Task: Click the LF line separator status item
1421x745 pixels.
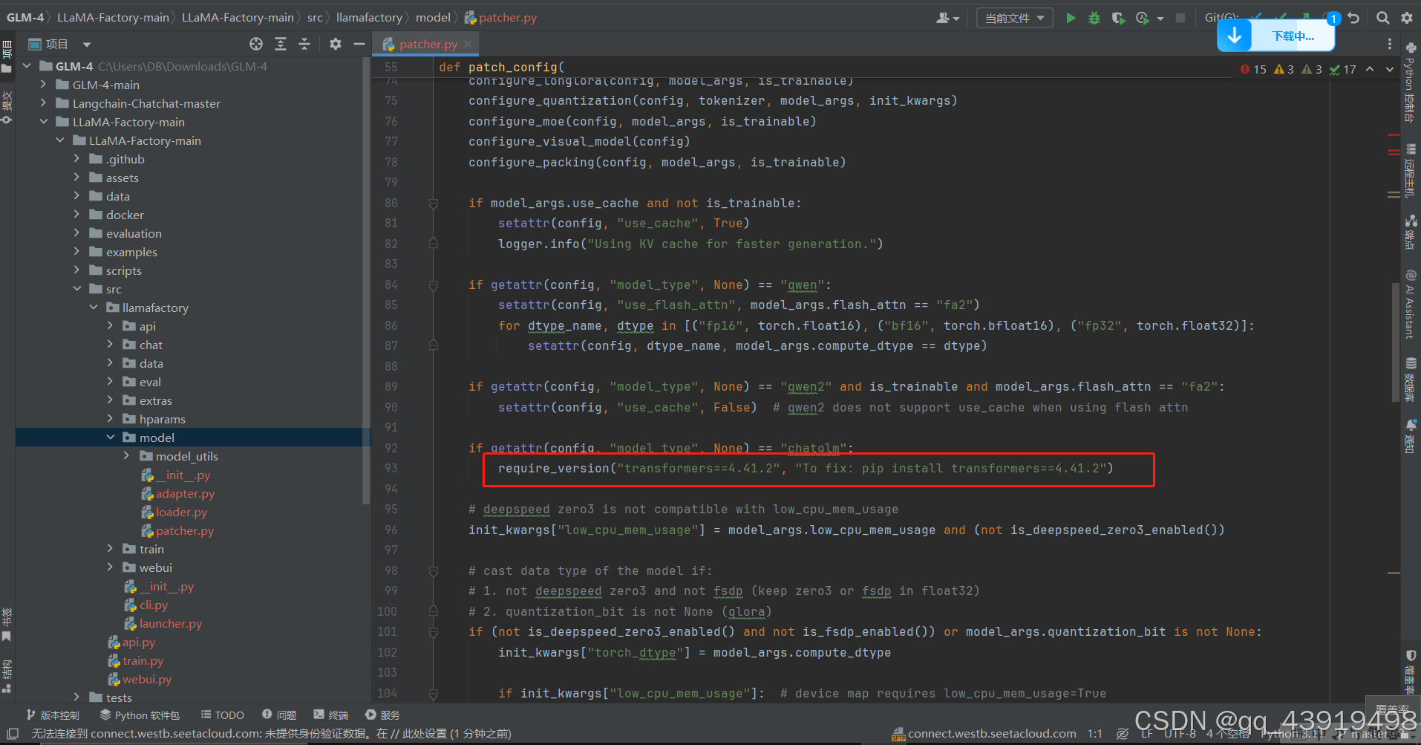Action: click(1147, 734)
